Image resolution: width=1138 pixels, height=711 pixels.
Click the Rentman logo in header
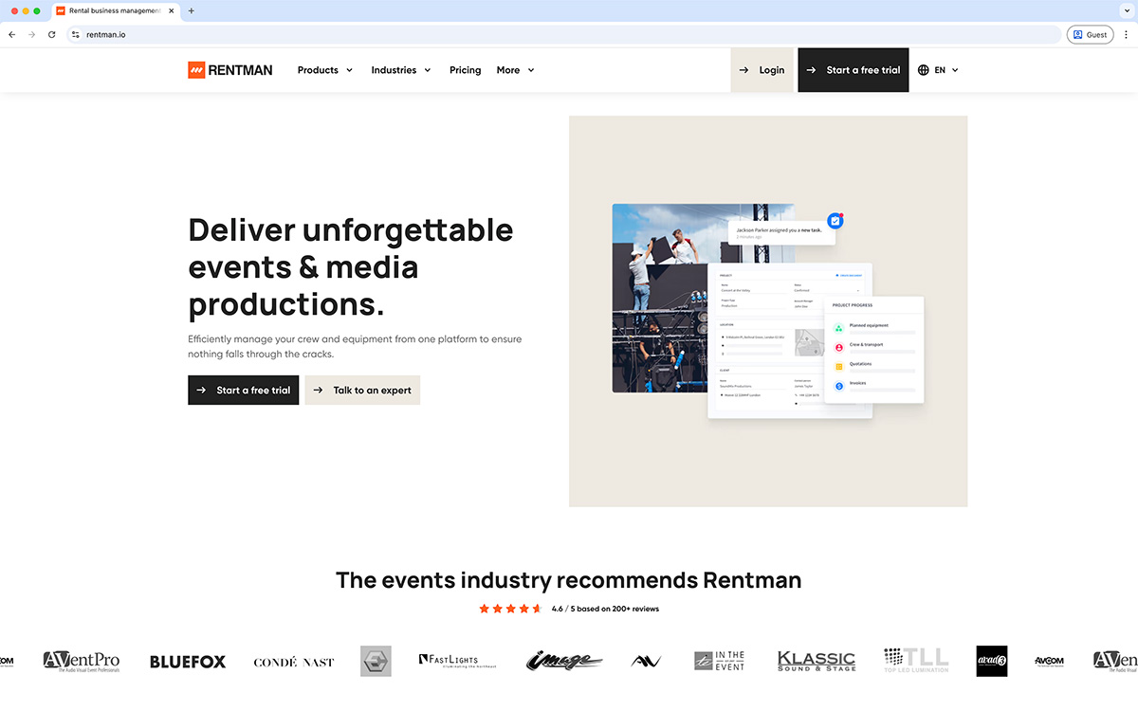[230, 70]
